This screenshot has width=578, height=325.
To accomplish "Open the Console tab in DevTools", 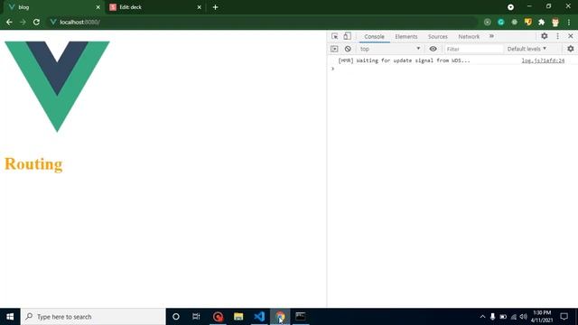I will click(x=374, y=36).
